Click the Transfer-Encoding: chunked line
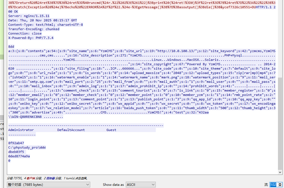This screenshot has height=188, width=284. [34, 29]
